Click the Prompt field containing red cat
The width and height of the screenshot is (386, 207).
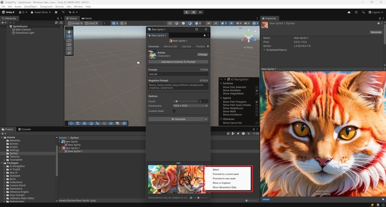(x=178, y=74)
